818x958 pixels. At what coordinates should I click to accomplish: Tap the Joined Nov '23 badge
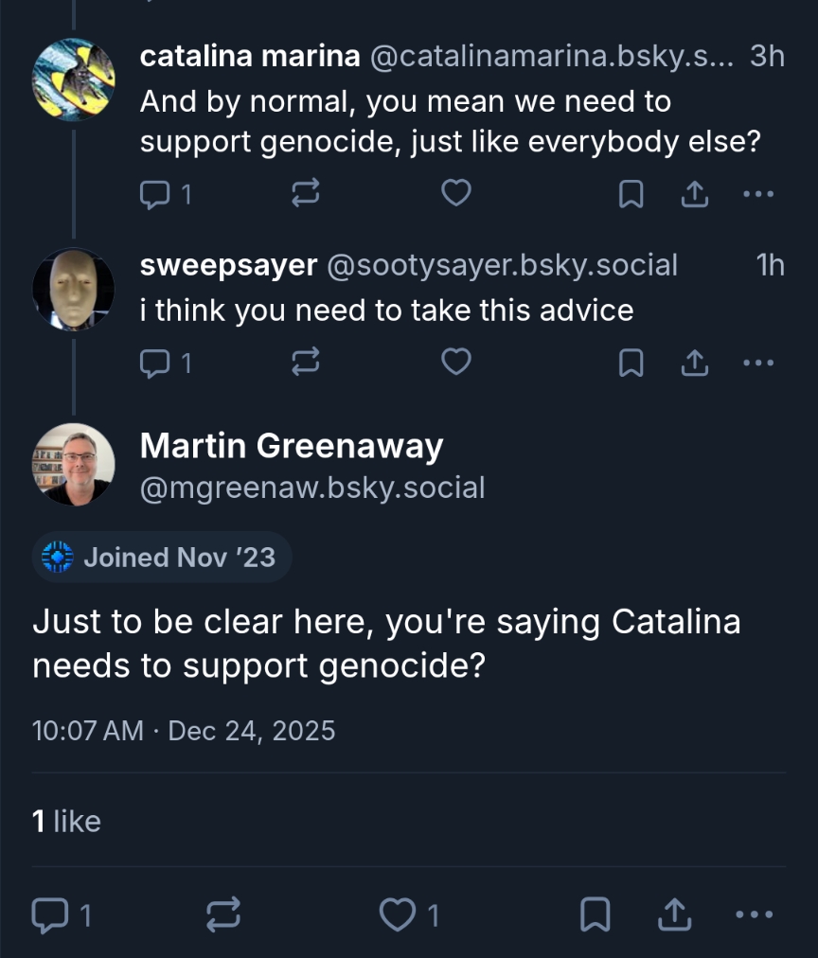[162, 557]
